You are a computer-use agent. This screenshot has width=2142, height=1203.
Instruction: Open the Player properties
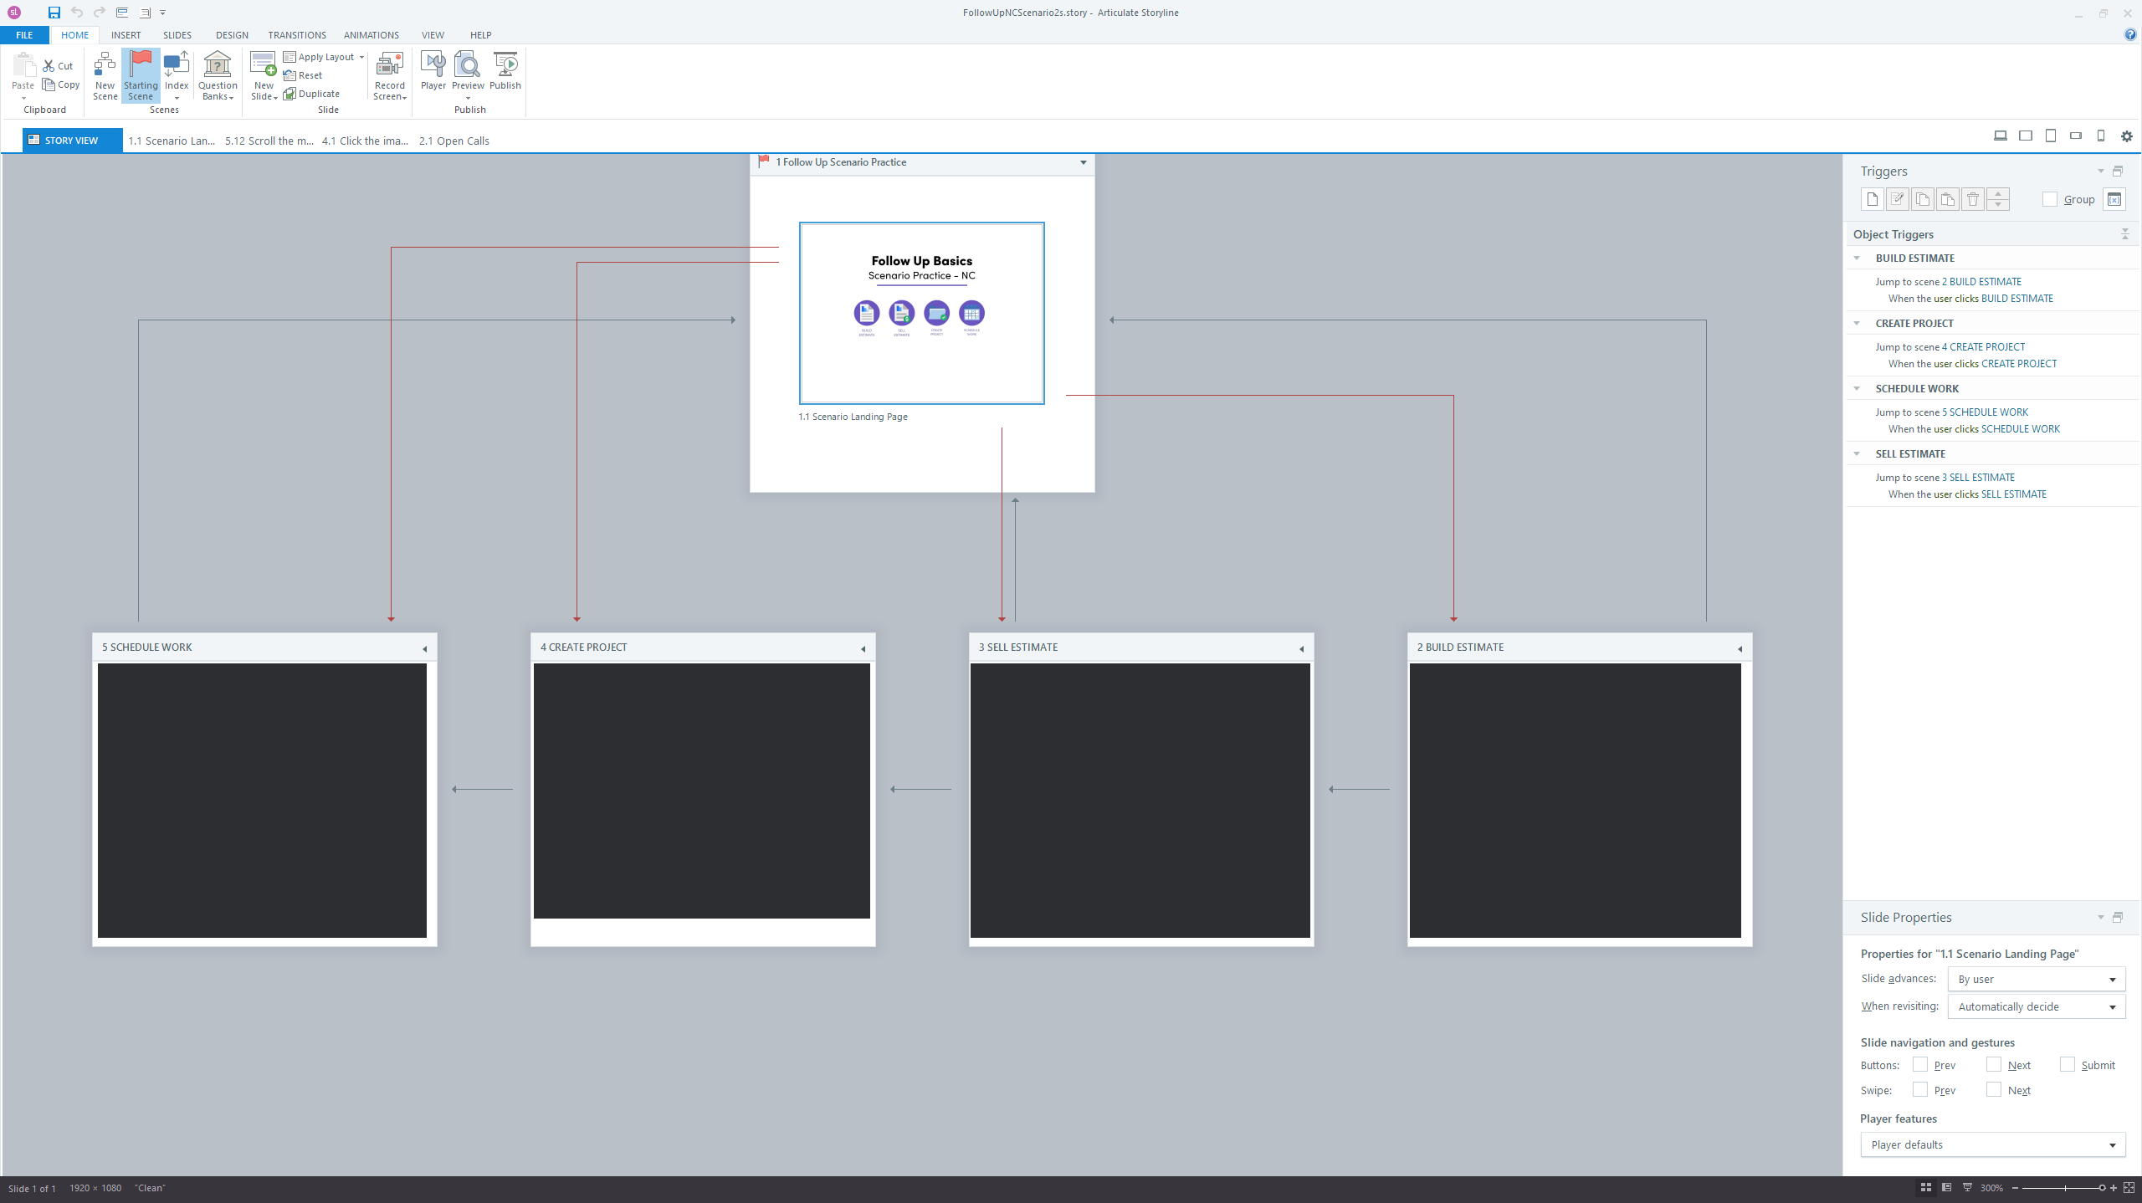433,74
